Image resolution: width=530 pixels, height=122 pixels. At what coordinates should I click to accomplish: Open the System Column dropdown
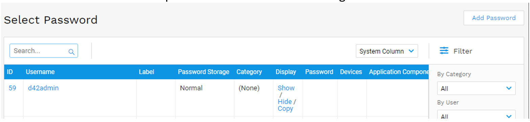pyautogui.click(x=387, y=51)
